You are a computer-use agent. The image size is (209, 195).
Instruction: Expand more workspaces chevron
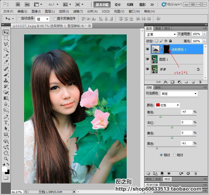click(x=152, y=5)
